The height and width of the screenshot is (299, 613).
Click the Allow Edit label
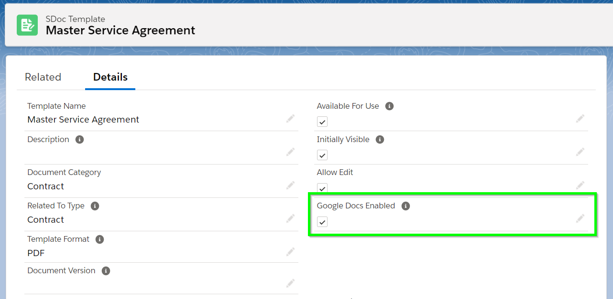pos(335,173)
